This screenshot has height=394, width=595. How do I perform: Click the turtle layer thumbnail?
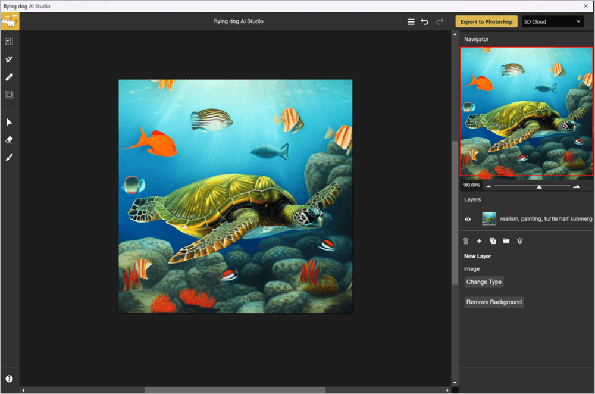[x=489, y=218]
